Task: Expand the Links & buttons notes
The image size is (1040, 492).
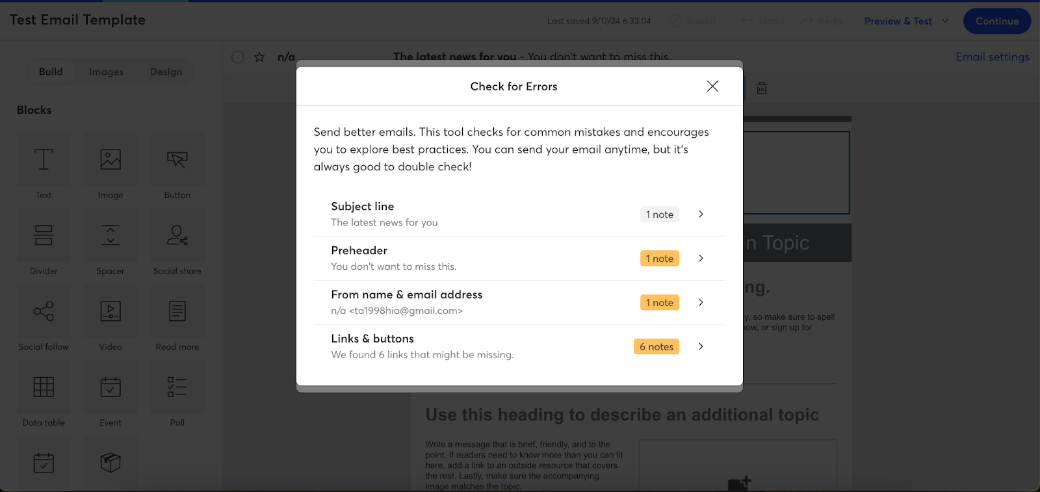Action: click(x=701, y=346)
